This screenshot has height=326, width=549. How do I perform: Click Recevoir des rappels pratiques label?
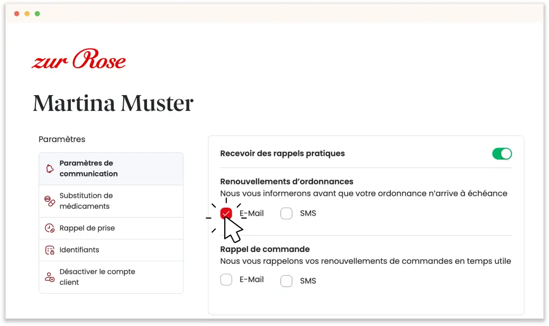pos(282,154)
